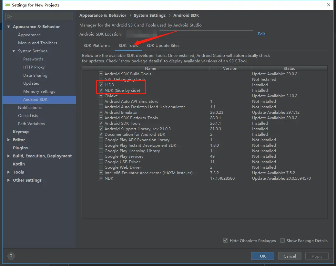Check Google Play APK Expansion library
Viewport: 336px width, 266px height.
pyautogui.click(x=101, y=140)
